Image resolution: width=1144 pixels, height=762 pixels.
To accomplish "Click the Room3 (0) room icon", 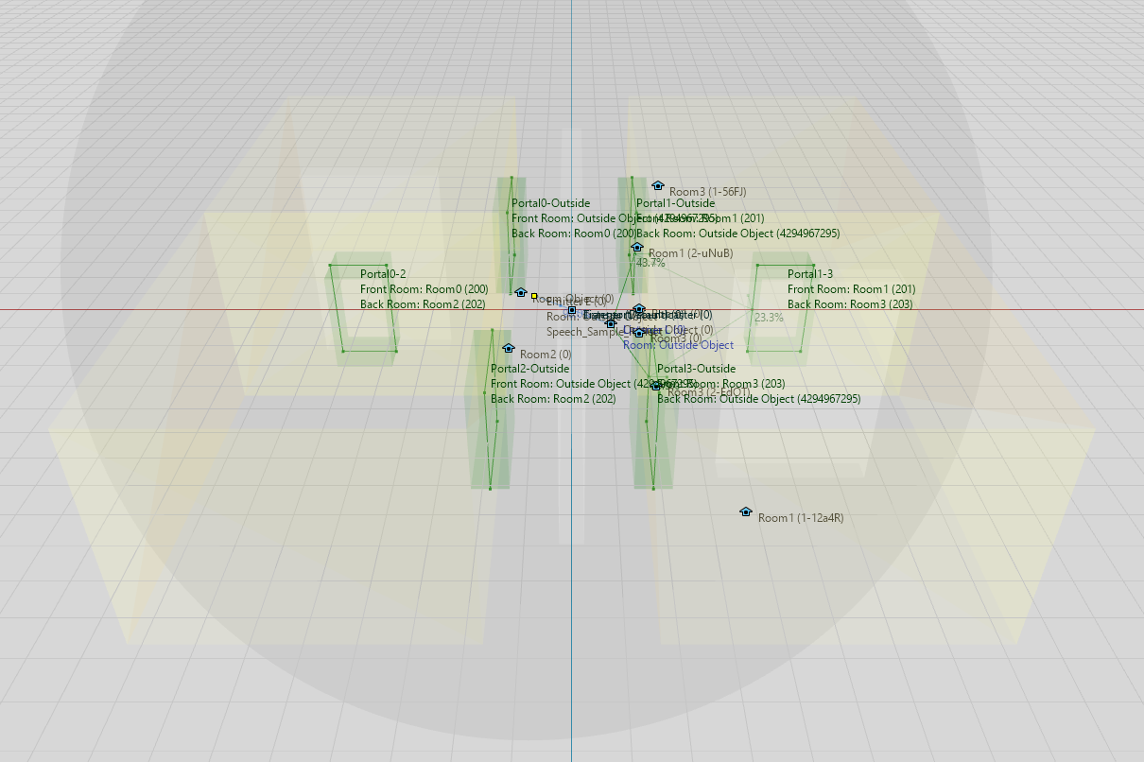I will [639, 333].
